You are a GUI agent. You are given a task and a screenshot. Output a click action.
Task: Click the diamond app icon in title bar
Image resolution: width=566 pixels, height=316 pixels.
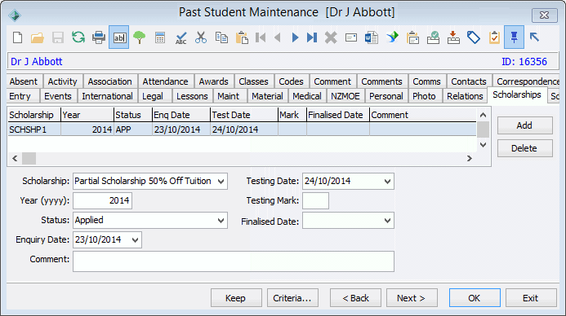15,15
